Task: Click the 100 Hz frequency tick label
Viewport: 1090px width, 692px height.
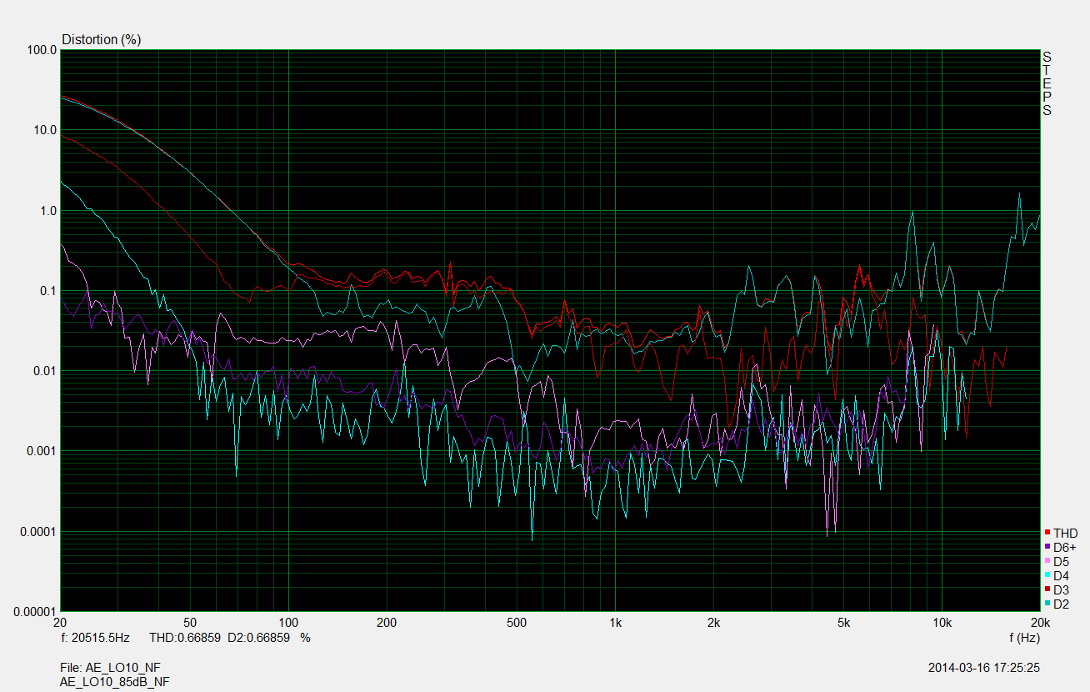Action: pos(287,623)
